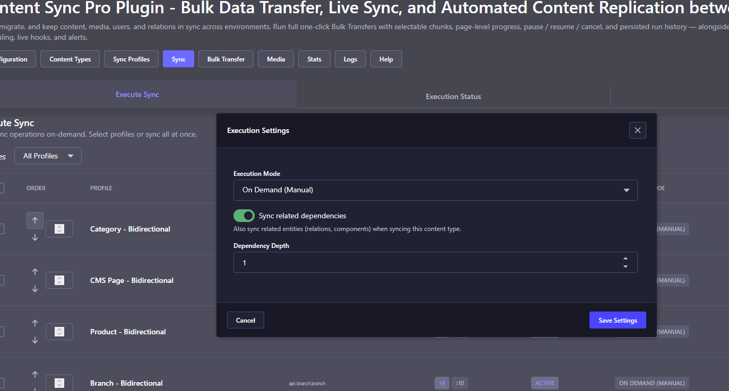
Task: Switch to the Execution Status tab
Action: point(453,96)
